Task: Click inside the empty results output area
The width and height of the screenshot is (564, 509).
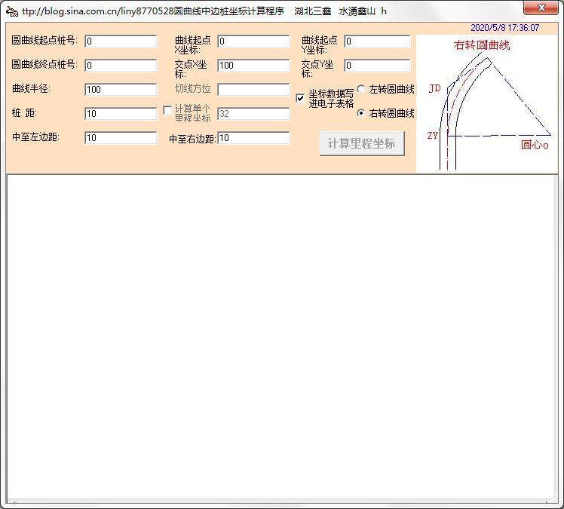Action: [x=282, y=338]
